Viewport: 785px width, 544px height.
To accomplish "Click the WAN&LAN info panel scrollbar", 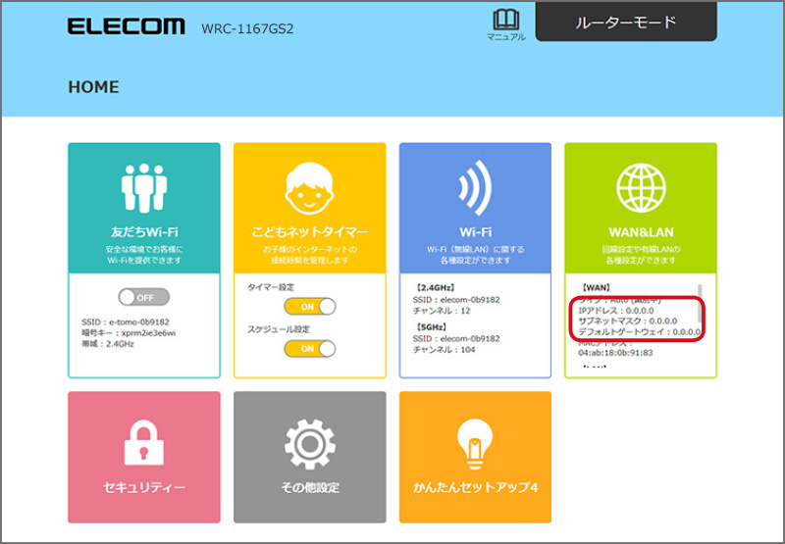I will point(700,304).
